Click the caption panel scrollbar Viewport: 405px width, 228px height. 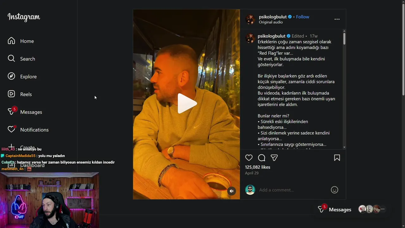[344, 39]
